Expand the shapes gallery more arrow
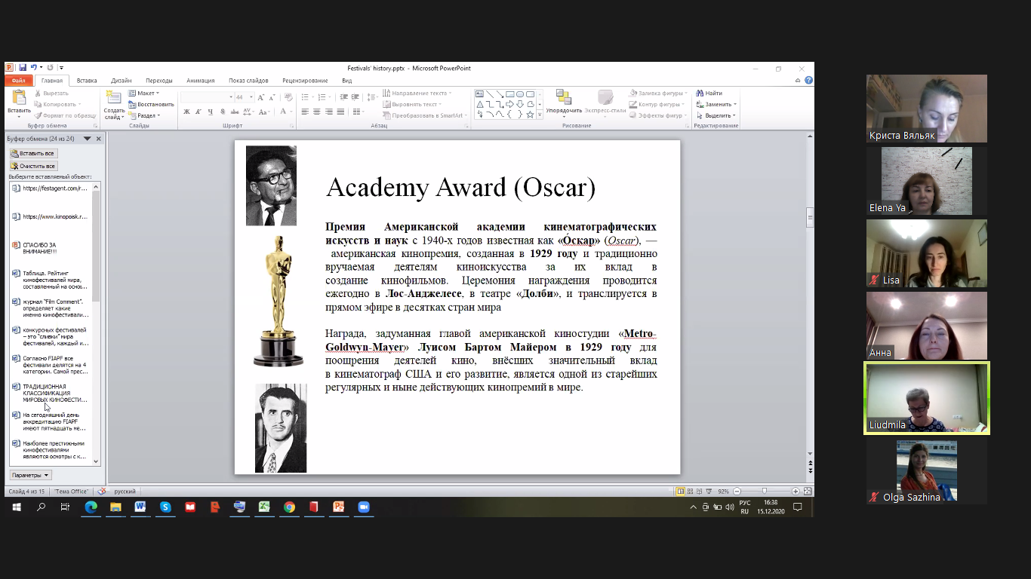The width and height of the screenshot is (1031, 579). click(x=539, y=115)
